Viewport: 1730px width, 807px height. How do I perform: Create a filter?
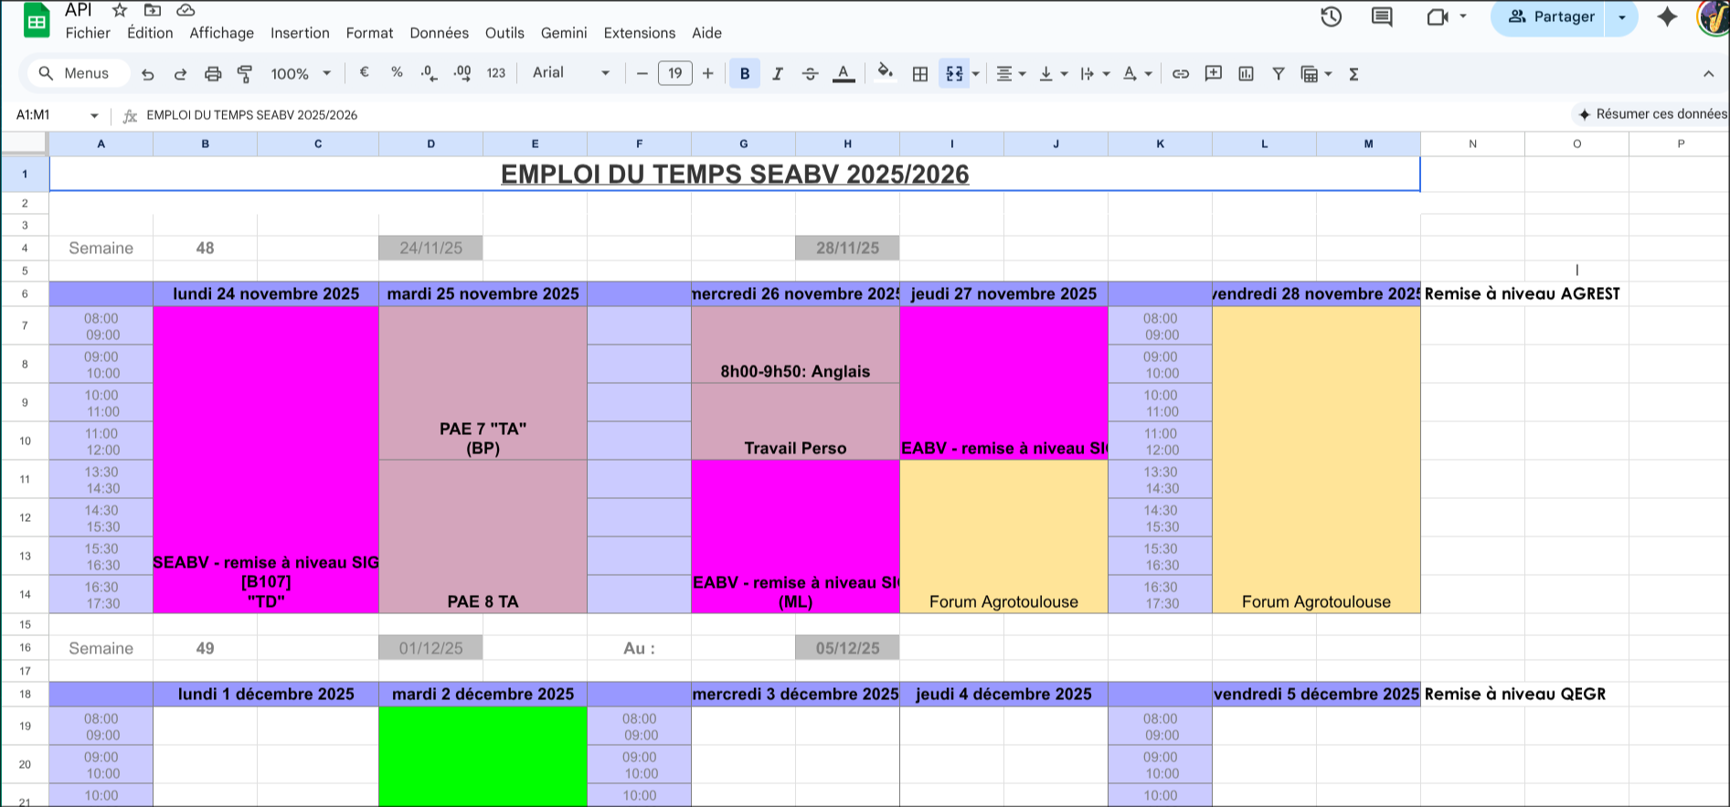[1279, 74]
